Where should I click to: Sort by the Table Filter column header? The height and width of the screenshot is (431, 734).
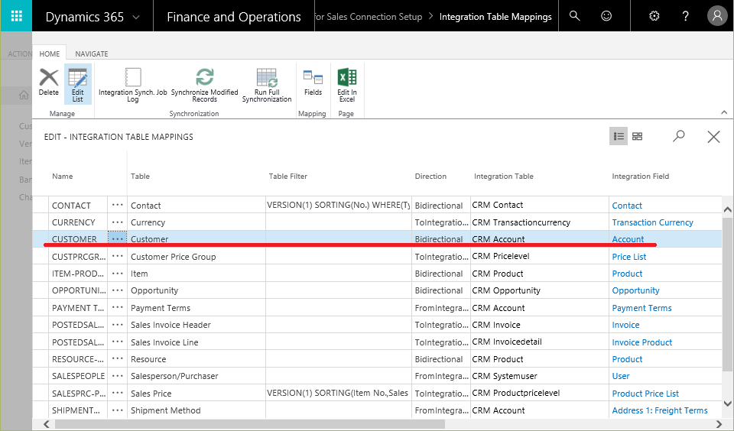click(x=288, y=177)
